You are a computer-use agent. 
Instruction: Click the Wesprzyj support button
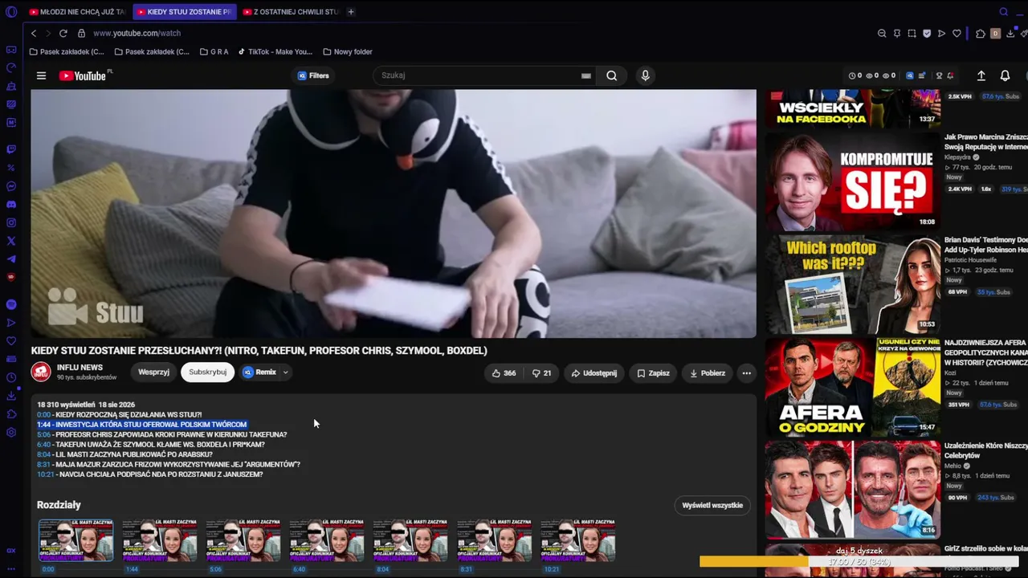click(154, 372)
